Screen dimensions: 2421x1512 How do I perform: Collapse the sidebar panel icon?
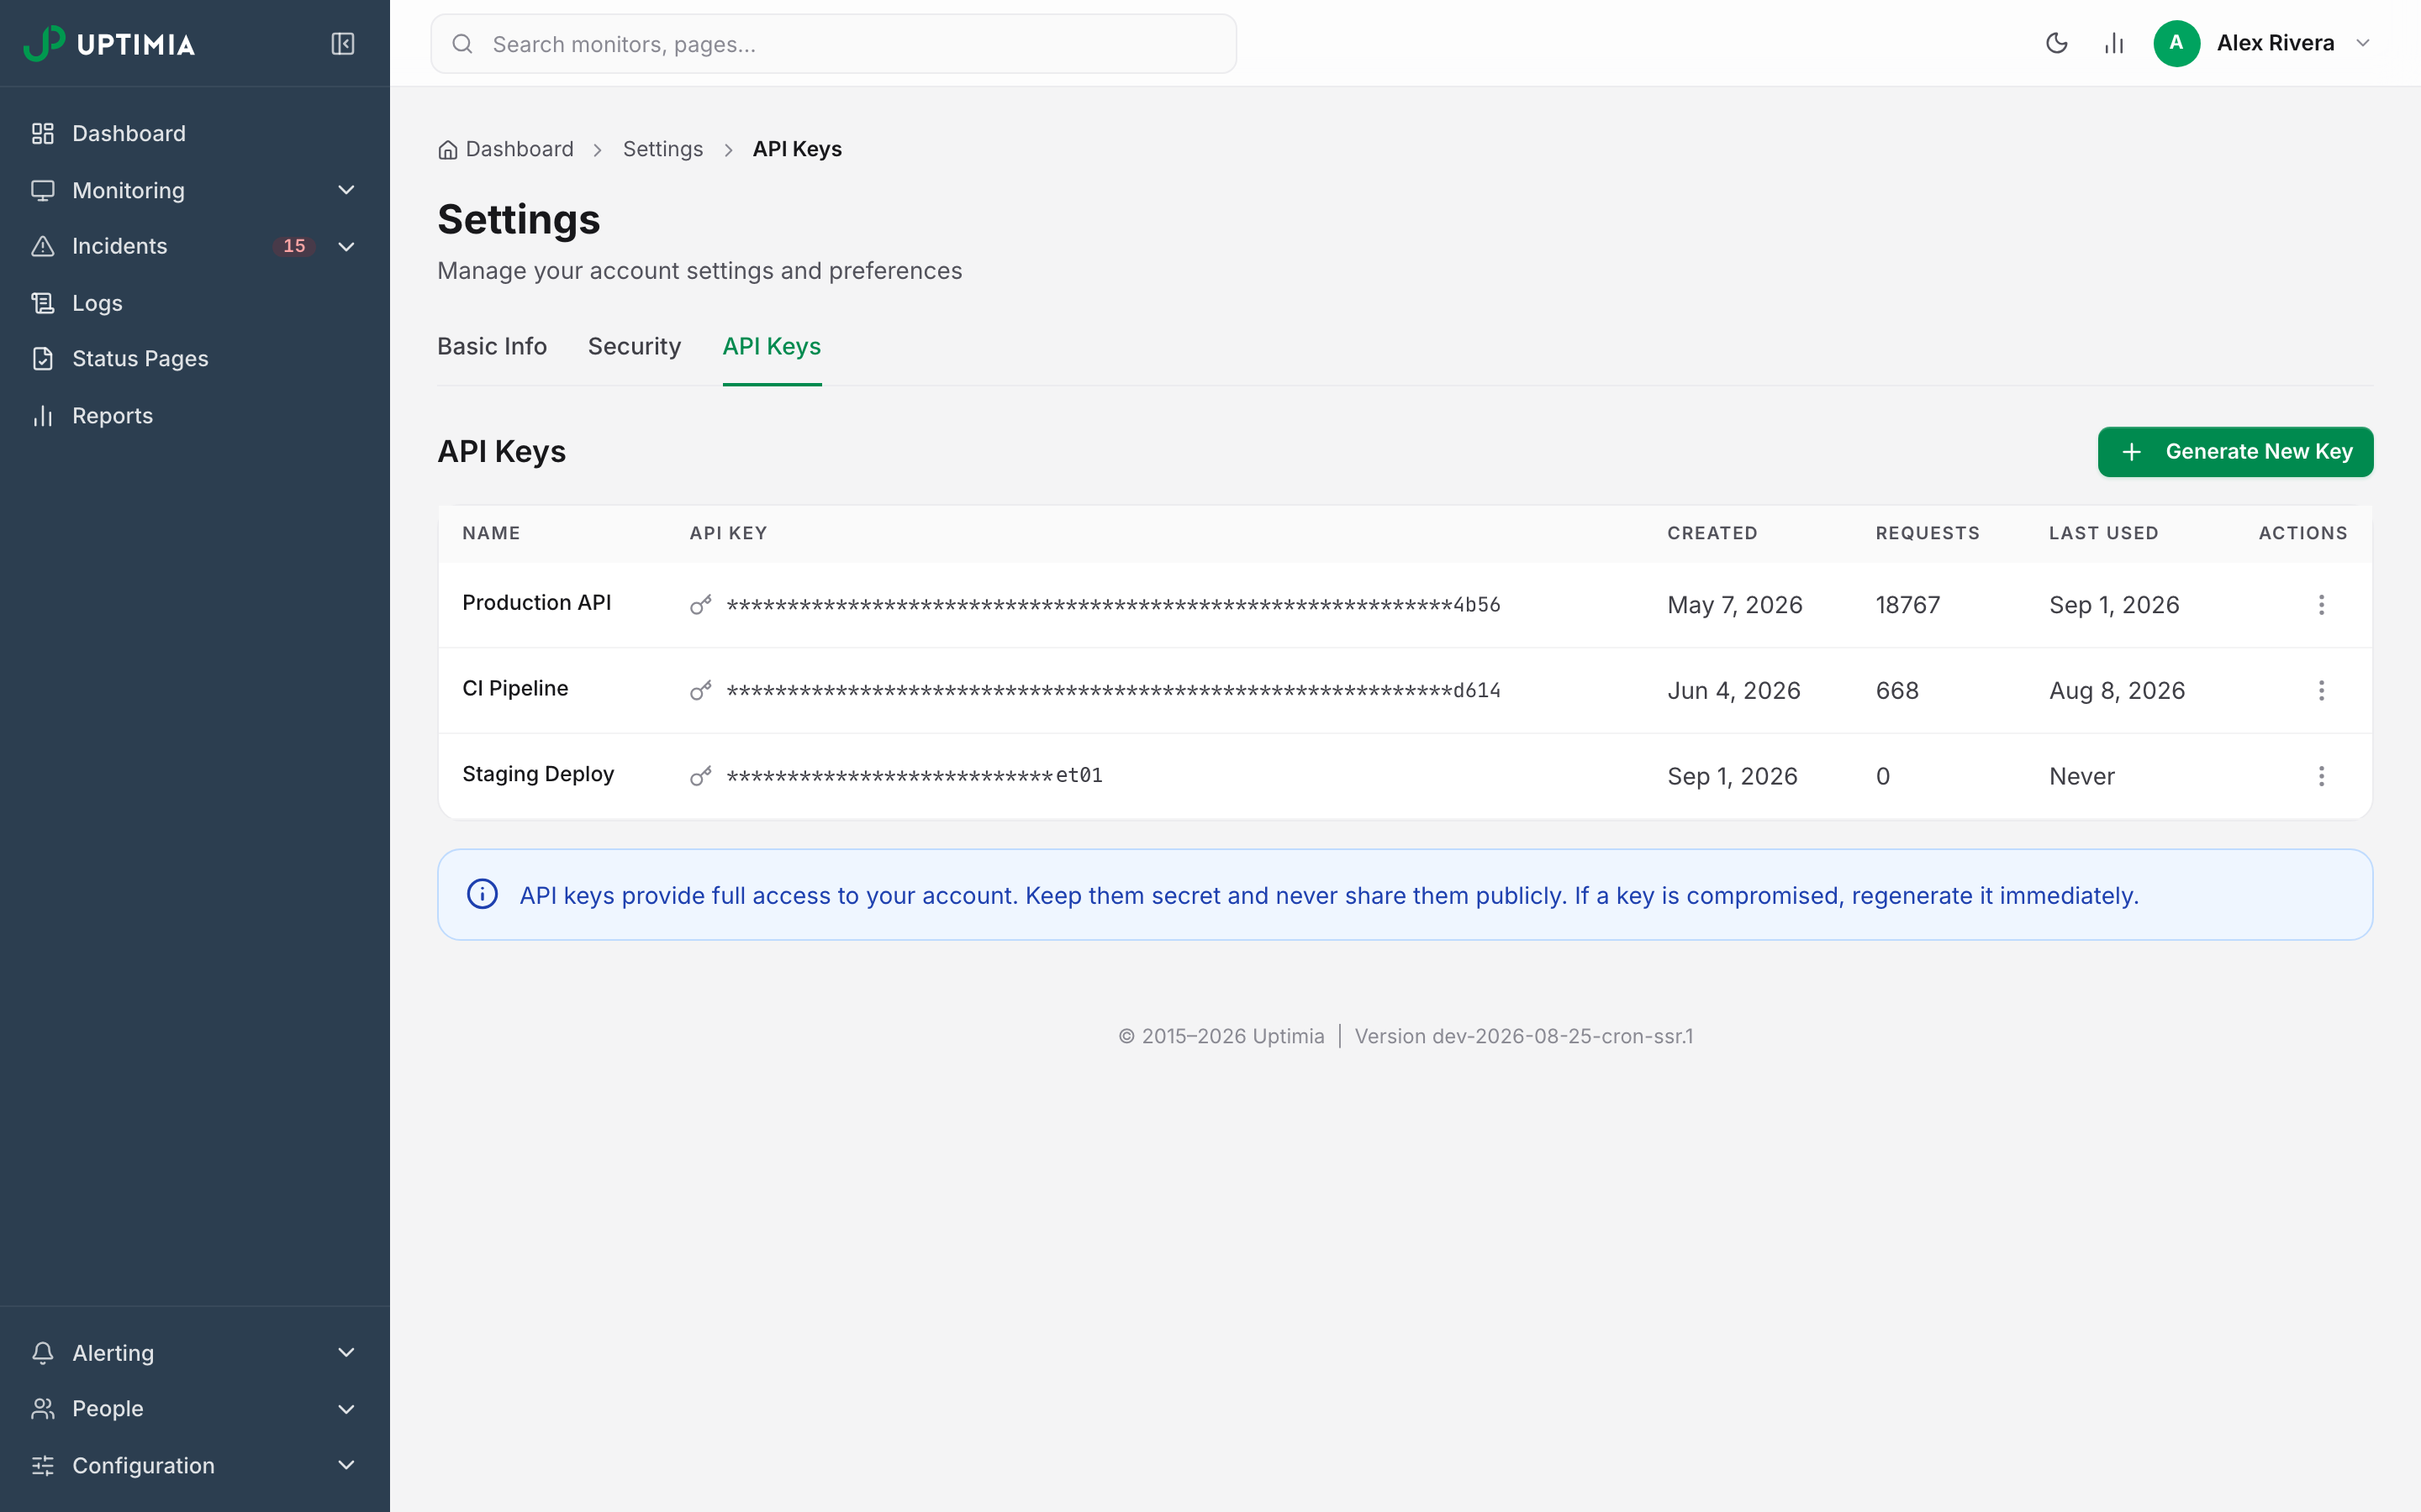(342, 44)
